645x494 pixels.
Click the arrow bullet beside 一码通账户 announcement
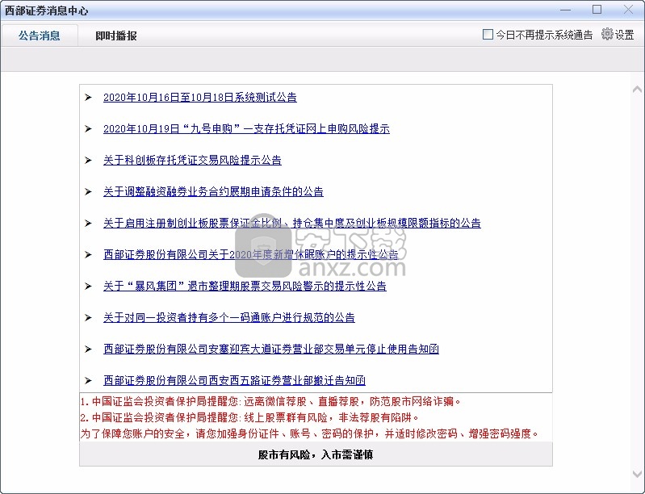88,317
